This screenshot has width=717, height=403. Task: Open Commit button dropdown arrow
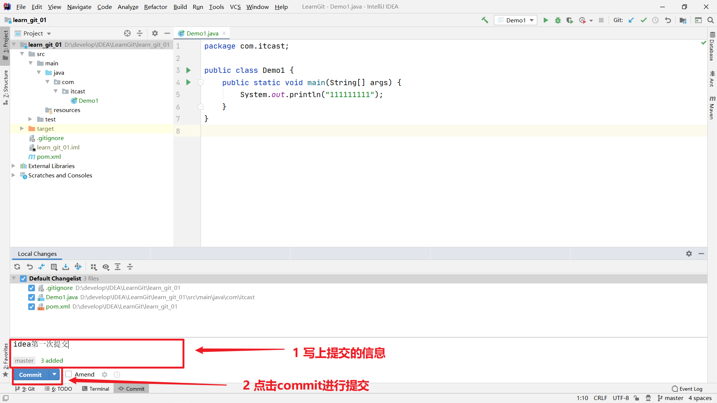55,374
